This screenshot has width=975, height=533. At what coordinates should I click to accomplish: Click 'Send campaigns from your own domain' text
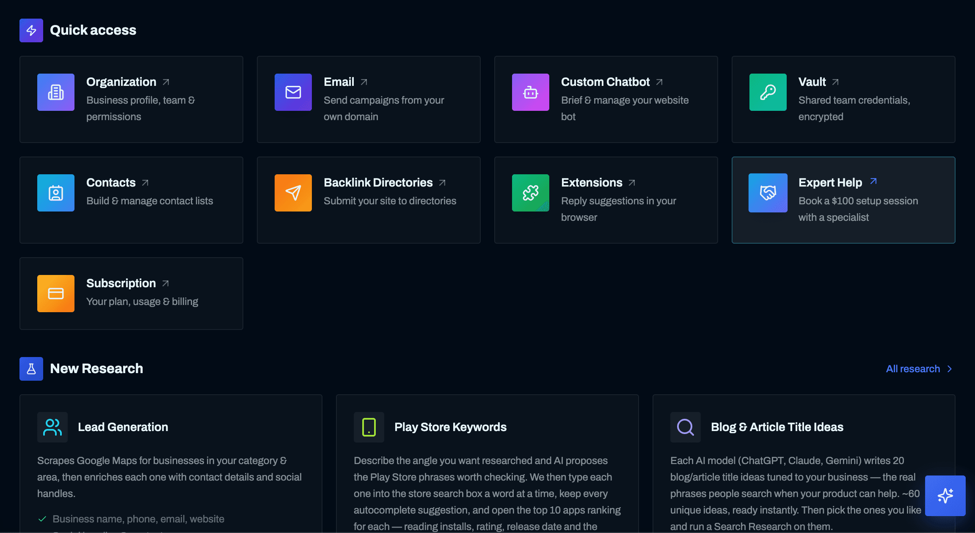click(x=384, y=108)
